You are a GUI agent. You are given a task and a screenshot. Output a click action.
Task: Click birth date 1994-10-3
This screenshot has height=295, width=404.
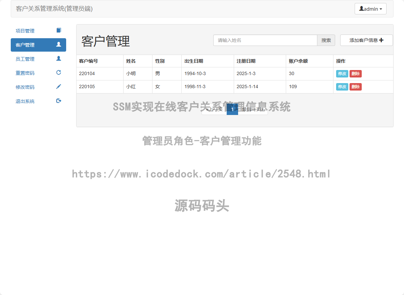pyautogui.click(x=195, y=73)
